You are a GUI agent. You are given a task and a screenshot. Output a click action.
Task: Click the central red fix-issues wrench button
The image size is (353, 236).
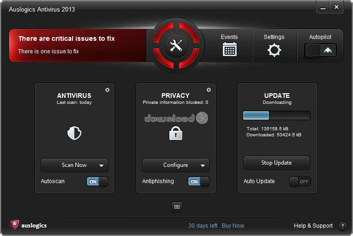point(176,45)
